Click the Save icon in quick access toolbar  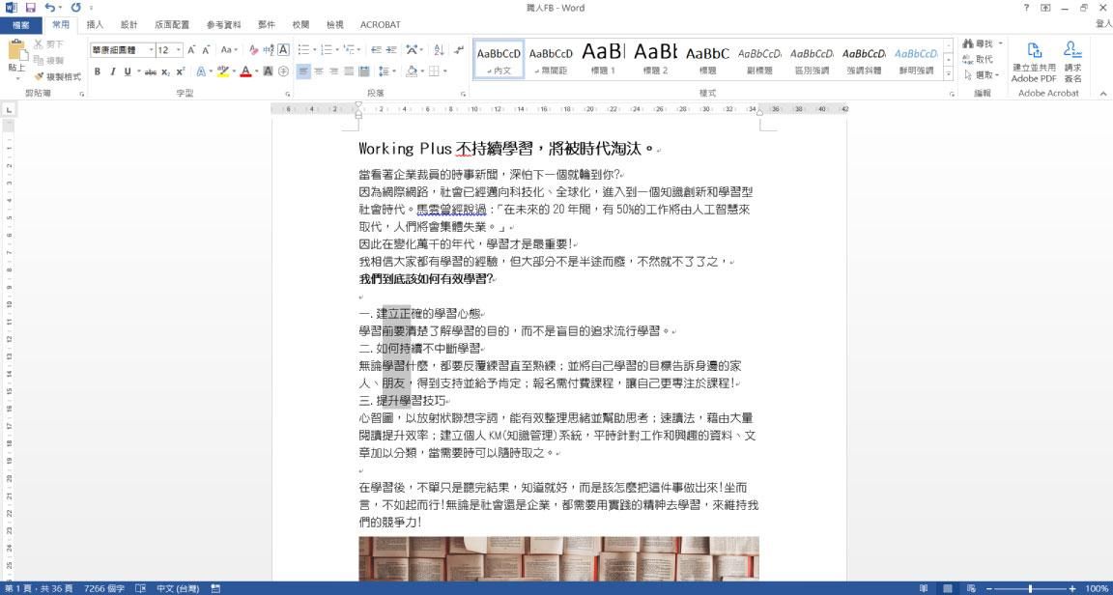30,8
